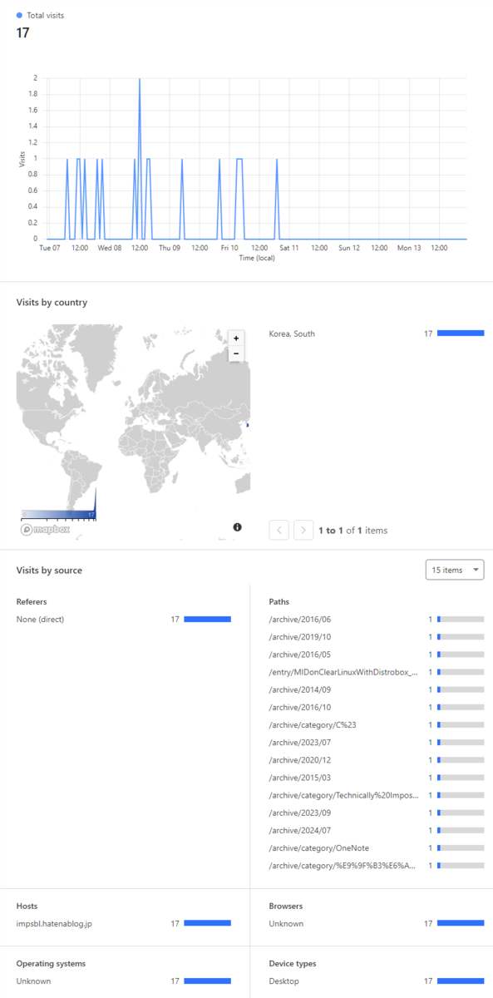Click the map color legend gradient
This screenshot has width=493, height=998.
click(x=59, y=515)
